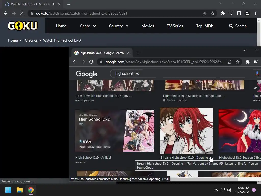Open tab search chevron in goku window
This screenshot has width=261, height=196.
pyautogui.click(x=220, y=4)
